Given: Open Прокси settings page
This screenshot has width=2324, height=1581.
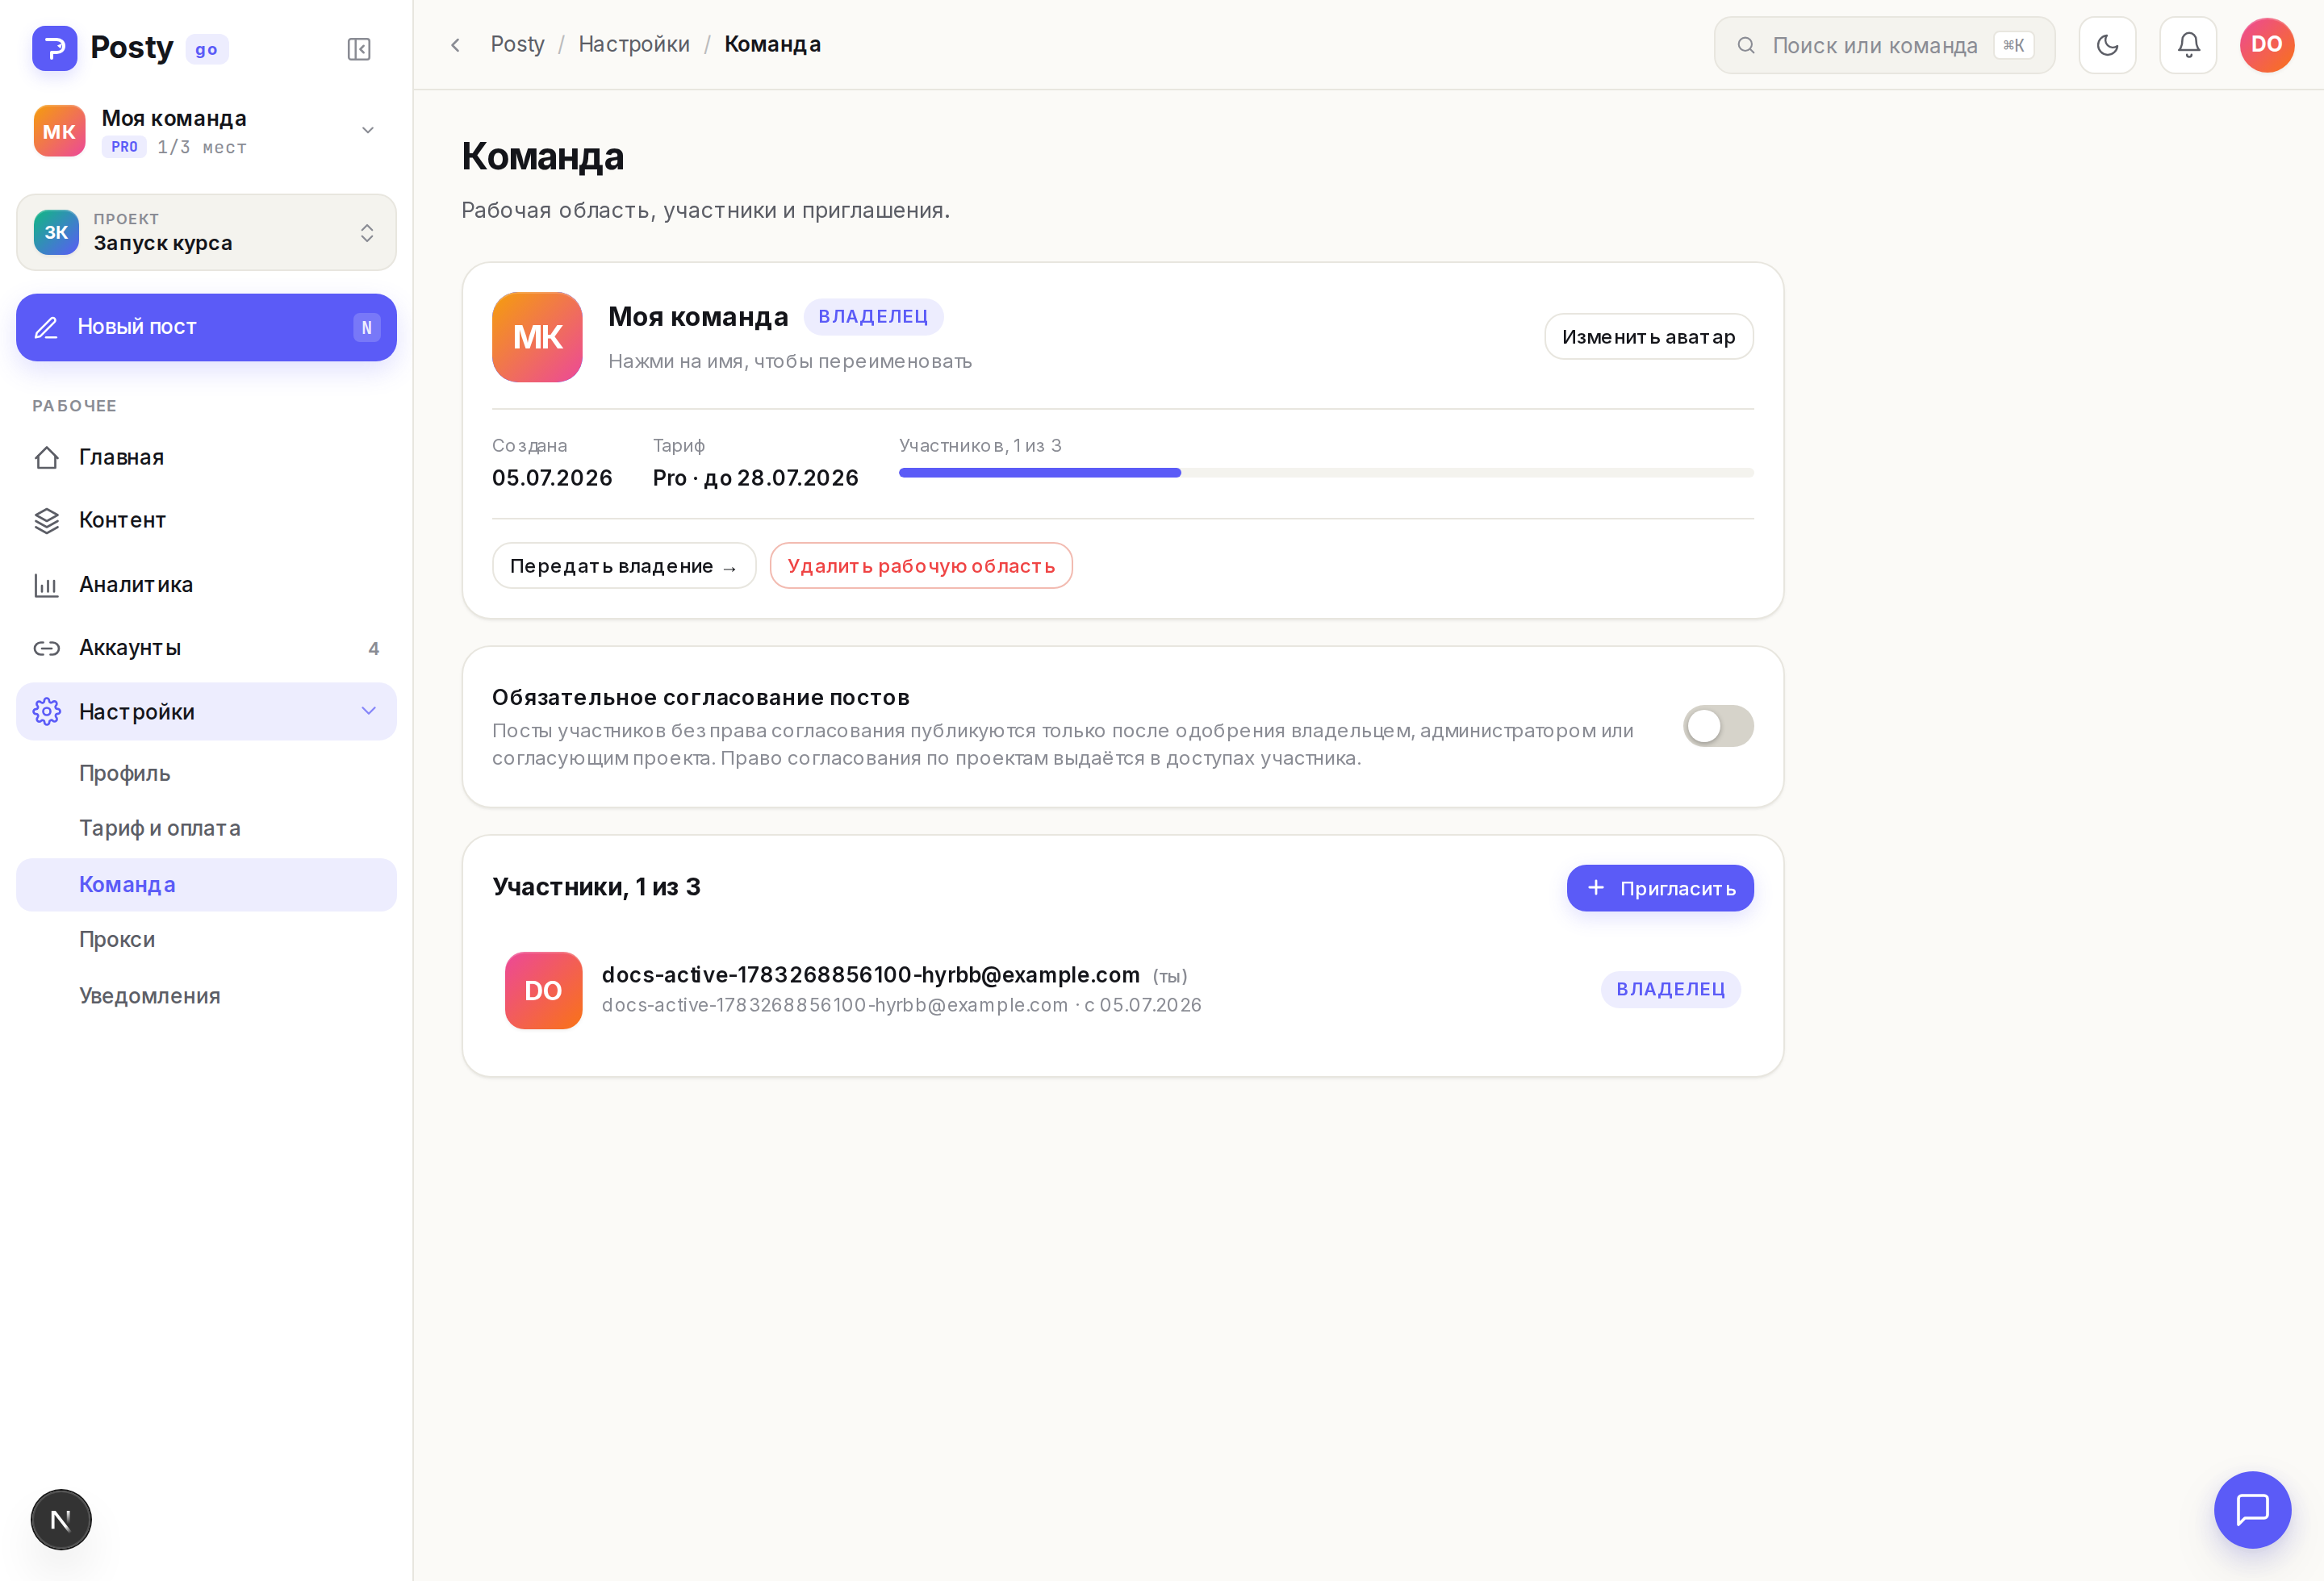Looking at the screenshot, I should (x=206, y=940).
